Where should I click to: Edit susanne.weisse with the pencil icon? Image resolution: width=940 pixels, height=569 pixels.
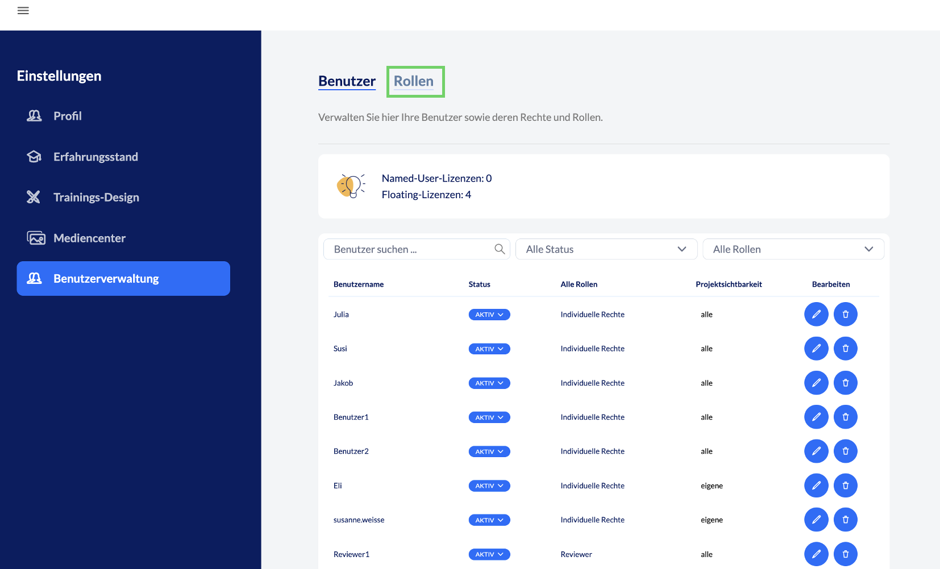pyautogui.click(x=816, y=520)
